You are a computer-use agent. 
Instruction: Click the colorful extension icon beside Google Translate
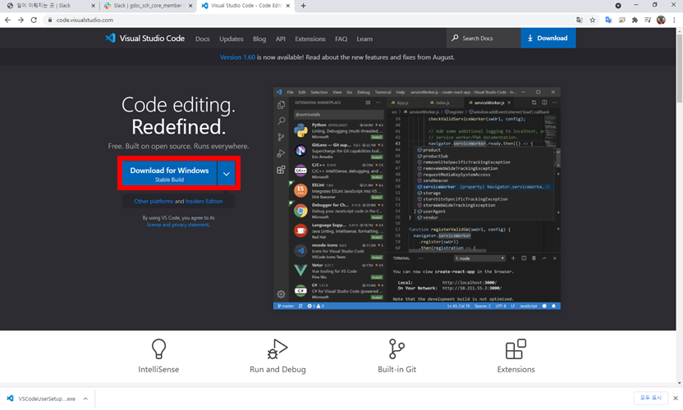[x=621, y=20]
